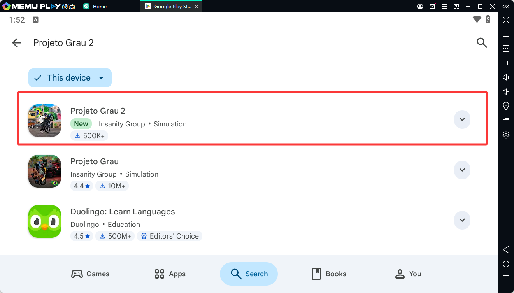Decrease volume using the sidebar icon

coord(506,91)
